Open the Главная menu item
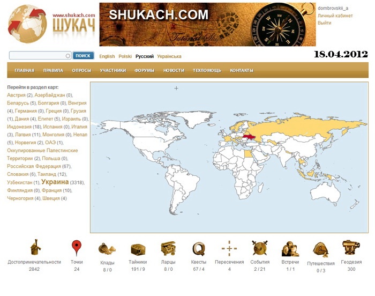375x296 pixels. (x=25, y=70)
